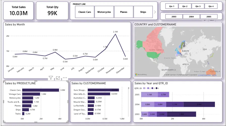Click QTR_ID 1 legend swatch
Image resolution: width=226 pixels, height=126 pixels.
tap(144, 88)
